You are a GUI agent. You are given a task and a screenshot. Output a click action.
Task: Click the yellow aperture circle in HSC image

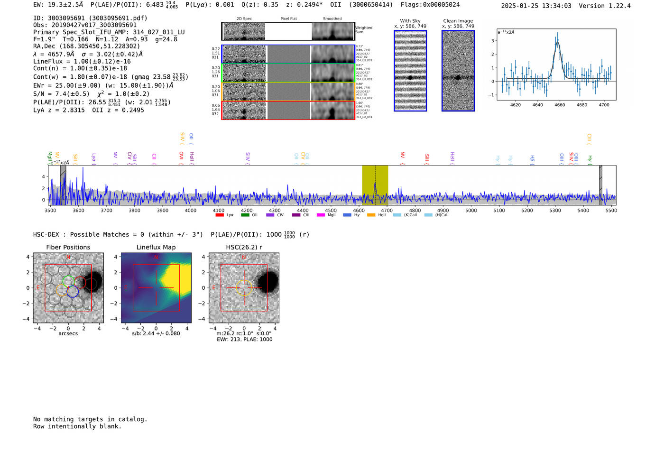[x=244, y=288]
